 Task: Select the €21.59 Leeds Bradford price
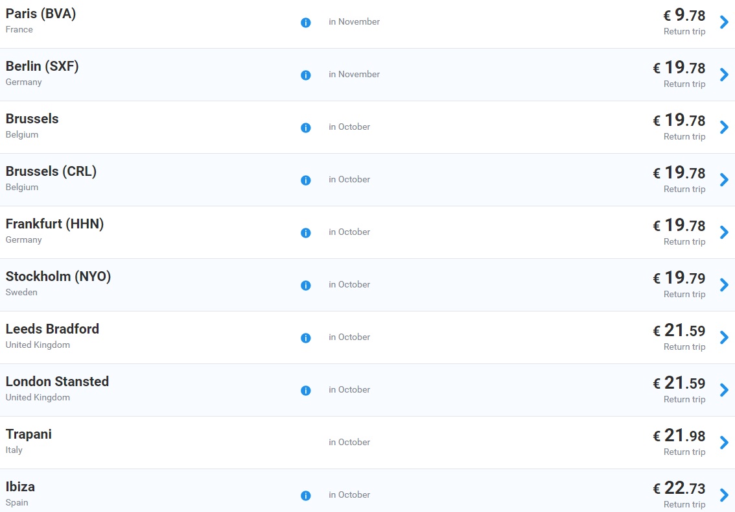(679, 331)
